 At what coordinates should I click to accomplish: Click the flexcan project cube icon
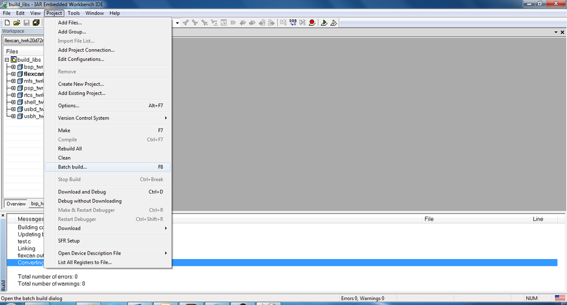point(20,74)
